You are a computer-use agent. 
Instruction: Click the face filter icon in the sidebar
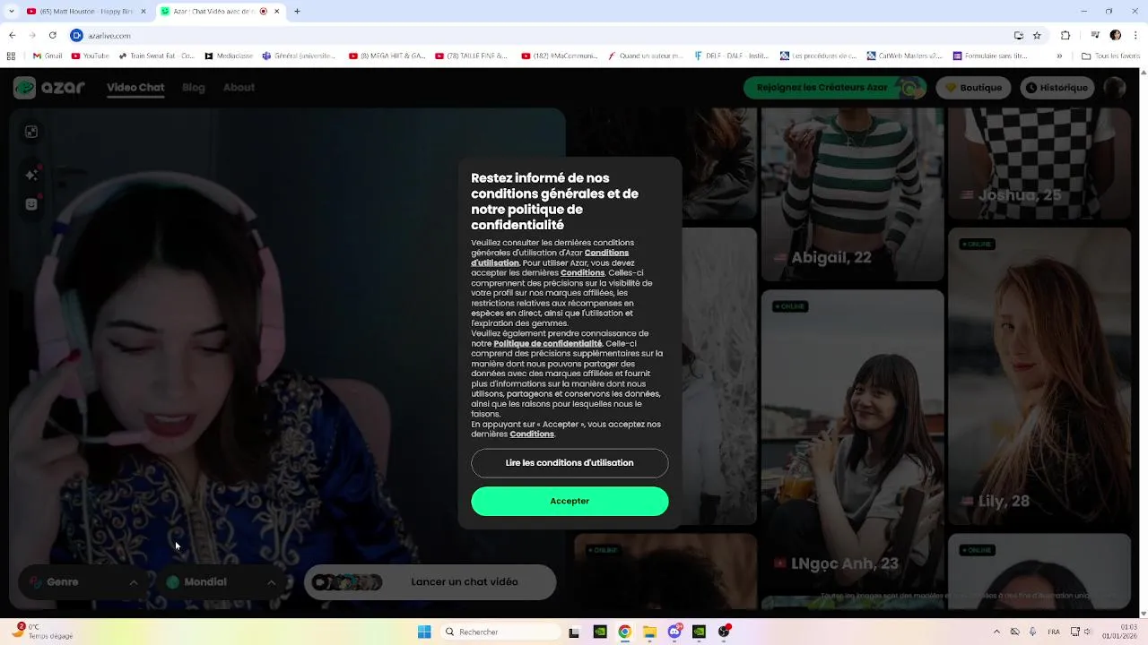click(x=31, y=204)
